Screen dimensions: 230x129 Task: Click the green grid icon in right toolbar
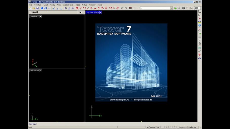200,48
